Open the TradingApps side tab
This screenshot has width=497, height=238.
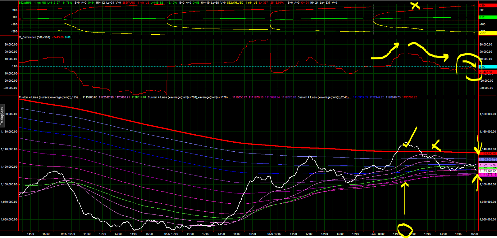[x=2, y=116]
